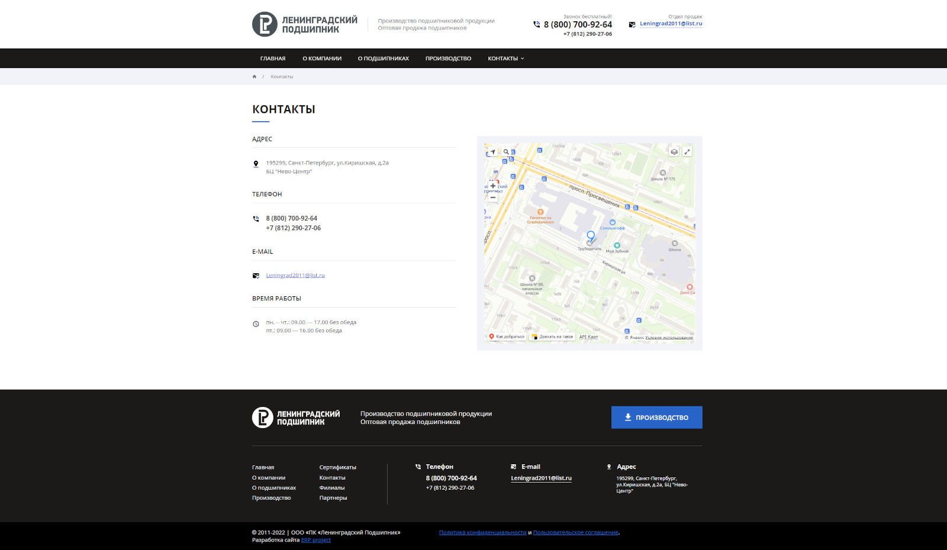Open the Политика конфиденциальности footer link
This screenshot has width=947, height=550.
click(482, 532)
